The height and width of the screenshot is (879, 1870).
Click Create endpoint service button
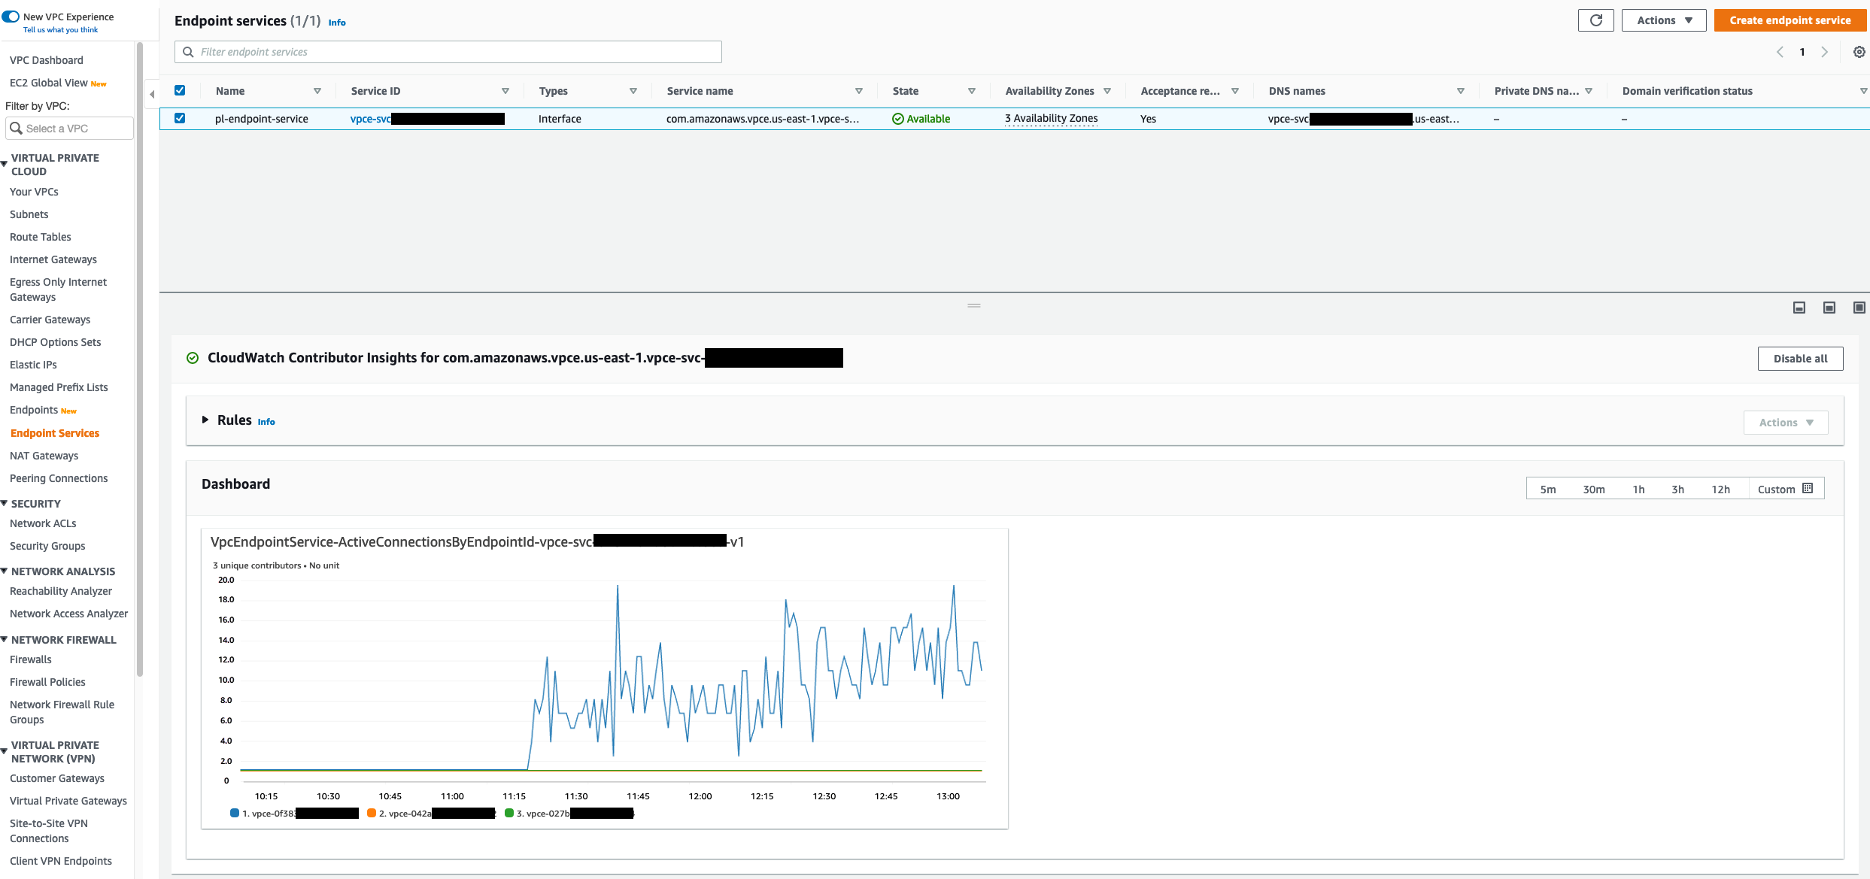pos(1790,20)
